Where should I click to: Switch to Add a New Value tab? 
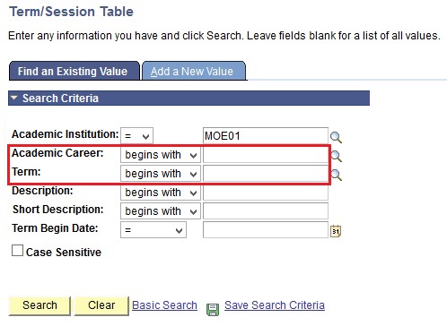click(x=194, y=71)
